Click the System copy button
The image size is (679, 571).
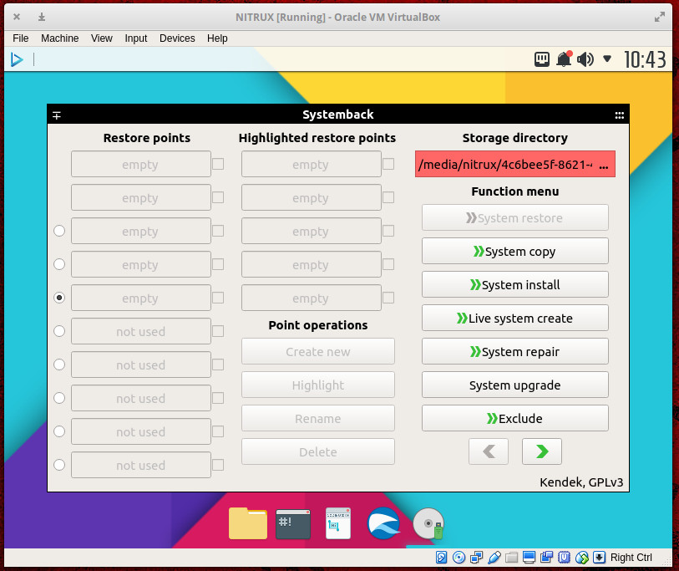514,251
